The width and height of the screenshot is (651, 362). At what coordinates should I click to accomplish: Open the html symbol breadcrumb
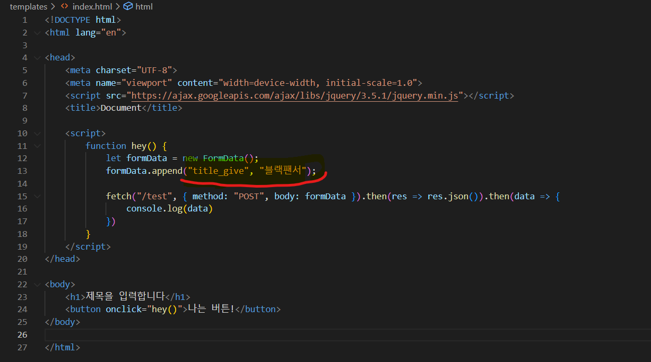[144, 7]
